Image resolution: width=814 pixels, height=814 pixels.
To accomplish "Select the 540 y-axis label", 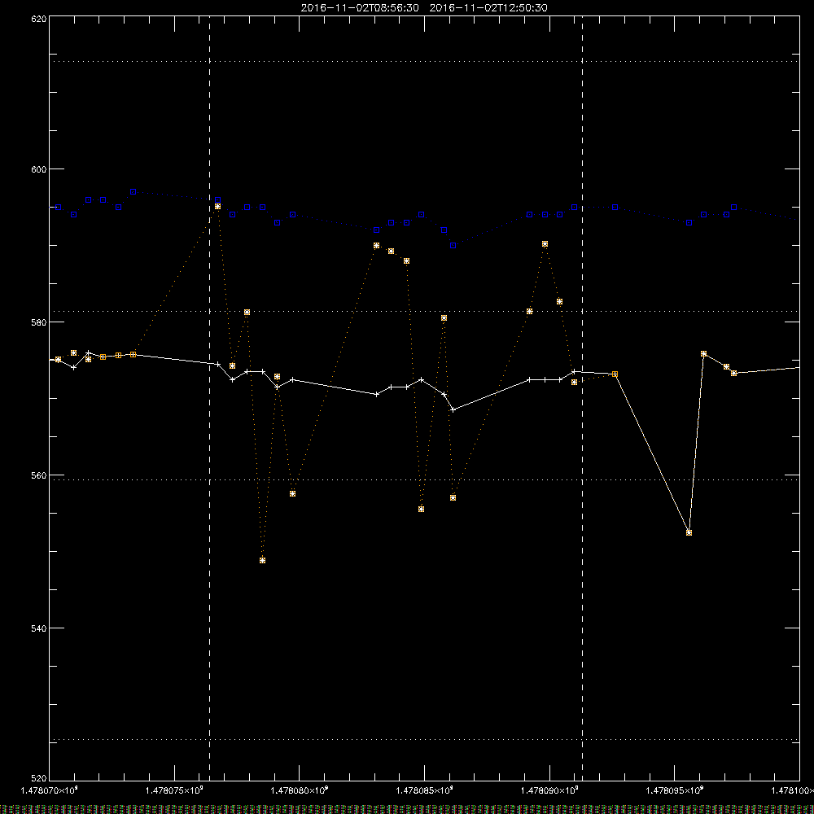I will coord(40,628).
